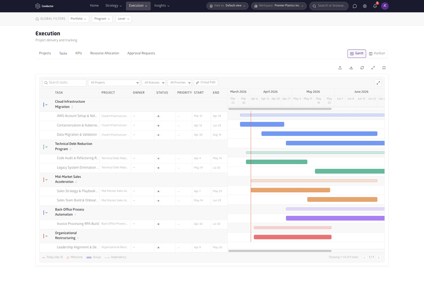Collapse Mid-Market Sales Acceleration group

(x=46, y=180)
